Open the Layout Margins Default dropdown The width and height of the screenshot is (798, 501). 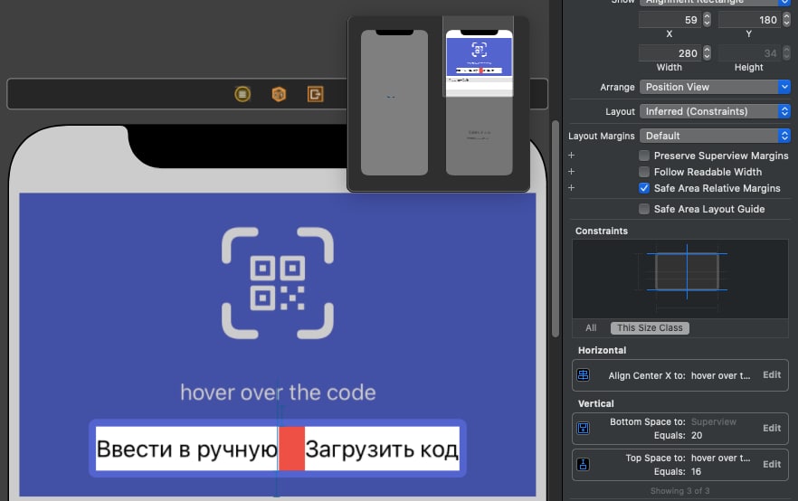click(x=715, y=136)
